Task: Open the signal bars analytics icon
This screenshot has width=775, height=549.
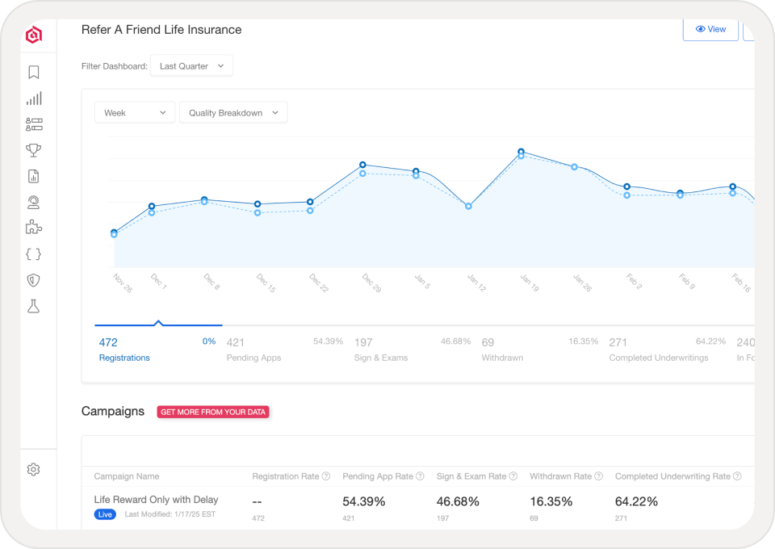Action: tap(34, 98)
